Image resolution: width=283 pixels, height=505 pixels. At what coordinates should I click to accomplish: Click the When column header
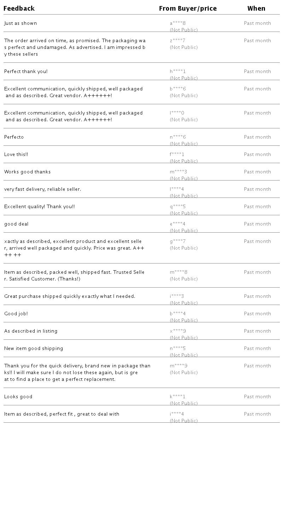coord(256,9)
